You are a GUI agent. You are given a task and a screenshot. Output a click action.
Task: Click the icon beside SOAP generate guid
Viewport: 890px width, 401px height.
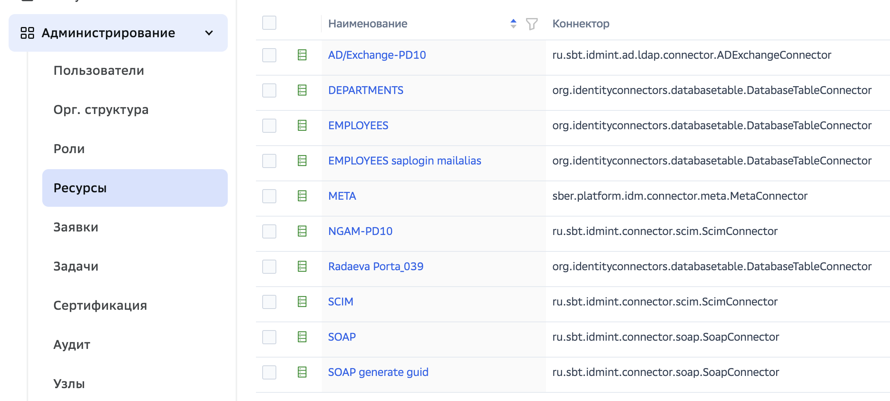pos(302,372)
